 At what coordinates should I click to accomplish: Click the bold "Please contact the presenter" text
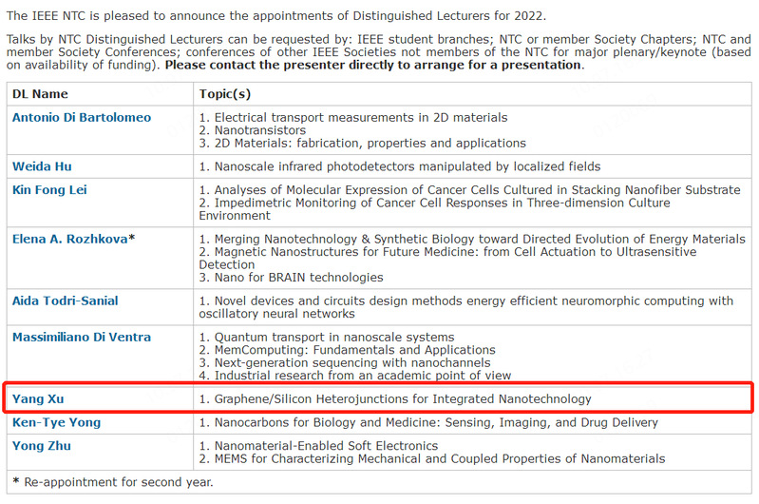[x=372, y=66]
